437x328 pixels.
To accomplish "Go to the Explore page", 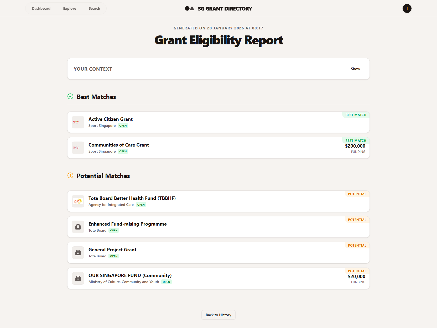I will 70,8.
